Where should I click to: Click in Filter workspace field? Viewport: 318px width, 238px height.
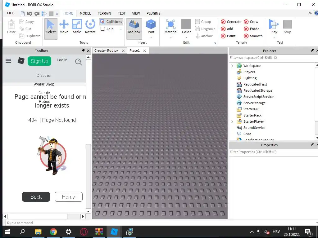tap(273, 58)
